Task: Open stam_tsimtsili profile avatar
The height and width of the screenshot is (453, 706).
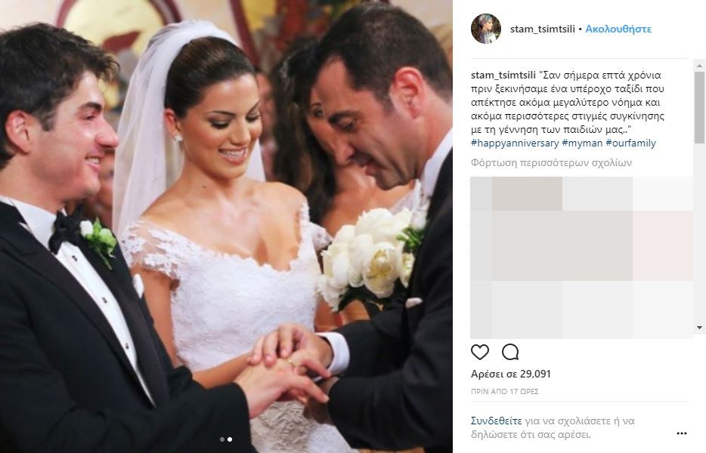Action: 486,29
